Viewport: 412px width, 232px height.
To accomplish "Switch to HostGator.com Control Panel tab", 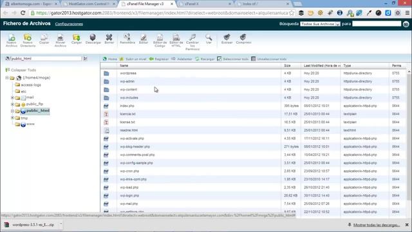I will coord(89,4).
